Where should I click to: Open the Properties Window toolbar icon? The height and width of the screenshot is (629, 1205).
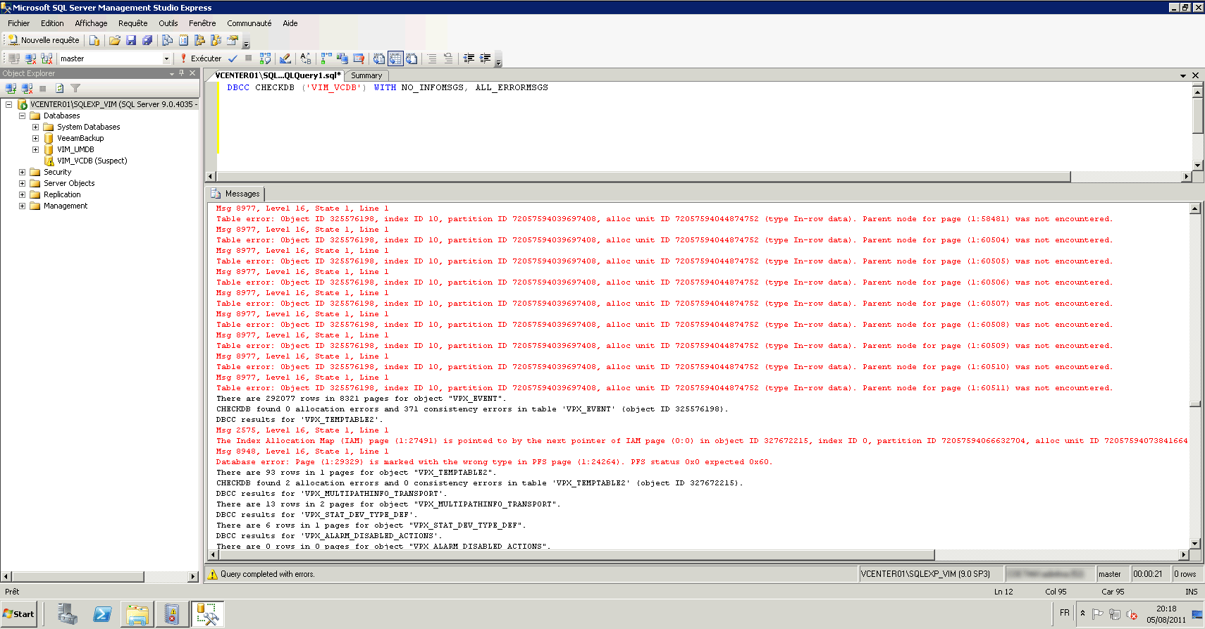coord(233,40)
